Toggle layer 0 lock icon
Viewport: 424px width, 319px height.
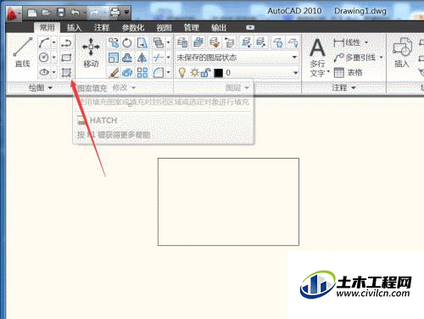tap(205, 73)
